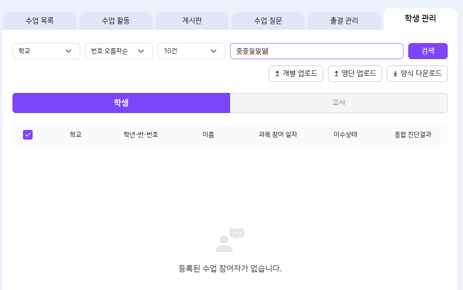
Task: Go to the 게시판 tab
Action: pos(192,21)
